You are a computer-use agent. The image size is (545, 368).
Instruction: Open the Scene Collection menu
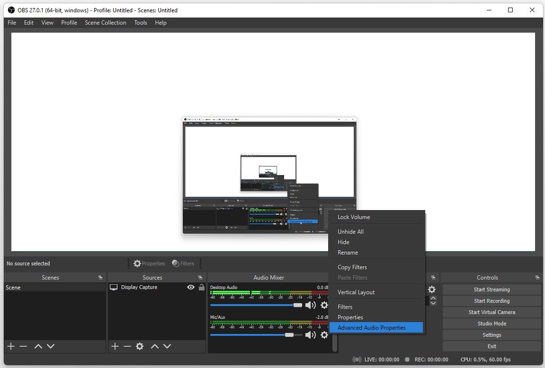point(106,23)
